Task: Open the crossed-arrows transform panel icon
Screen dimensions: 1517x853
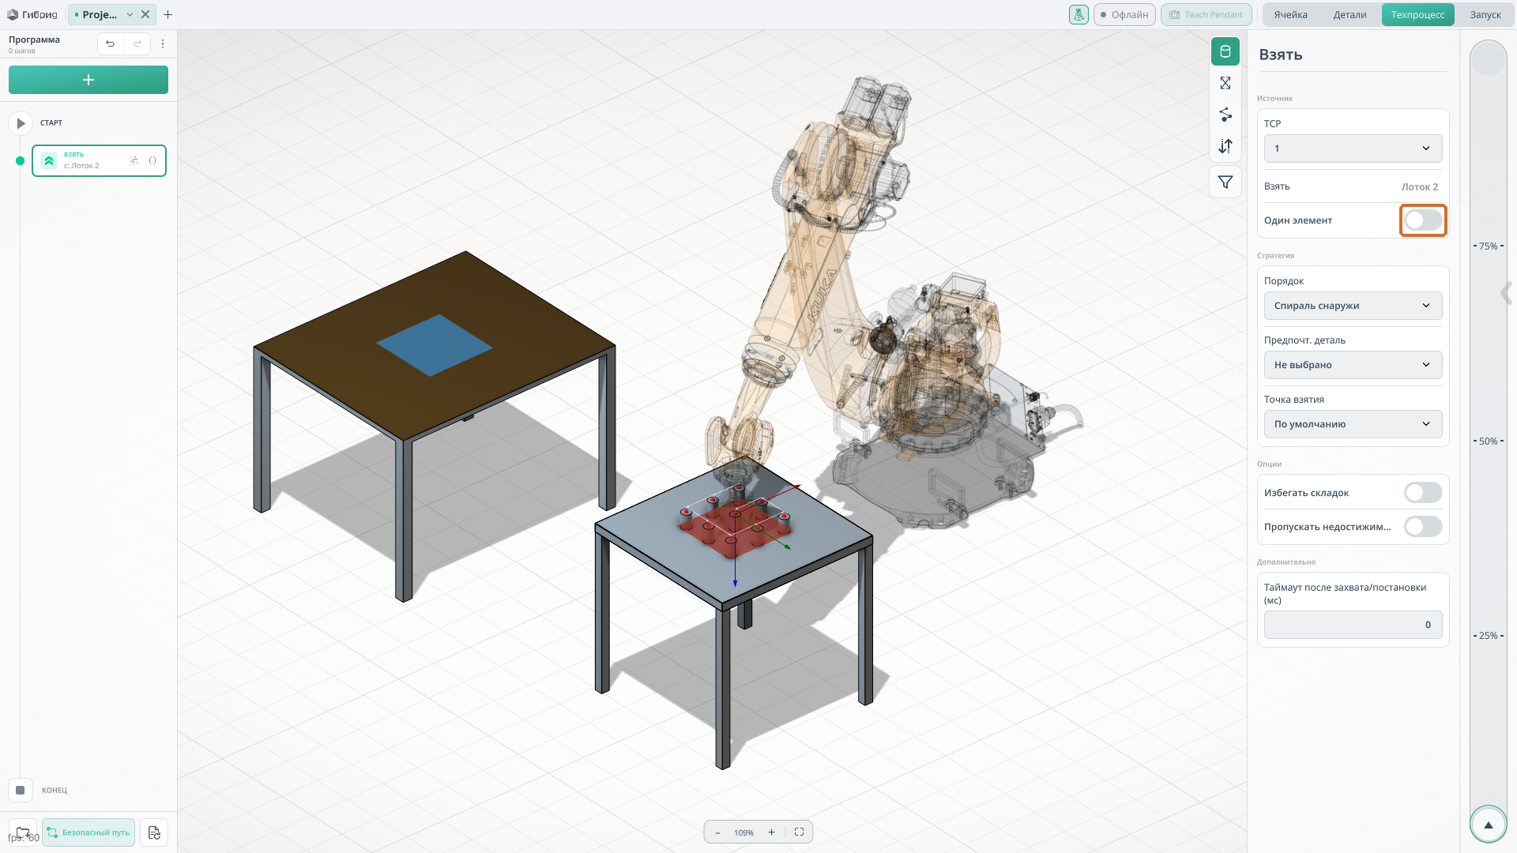Action: point(1225,83)
